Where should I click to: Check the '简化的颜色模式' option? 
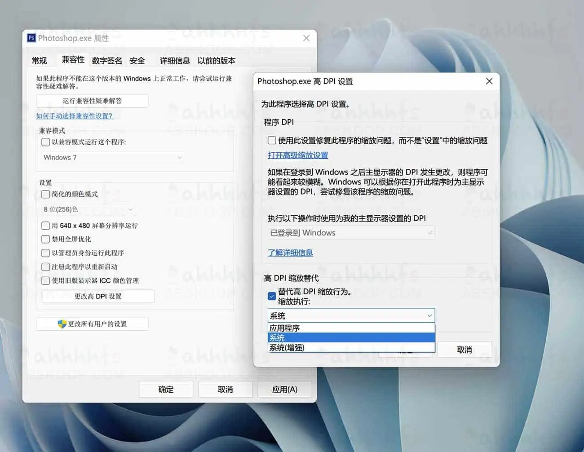pyautogui.click(x=45, y=194)
